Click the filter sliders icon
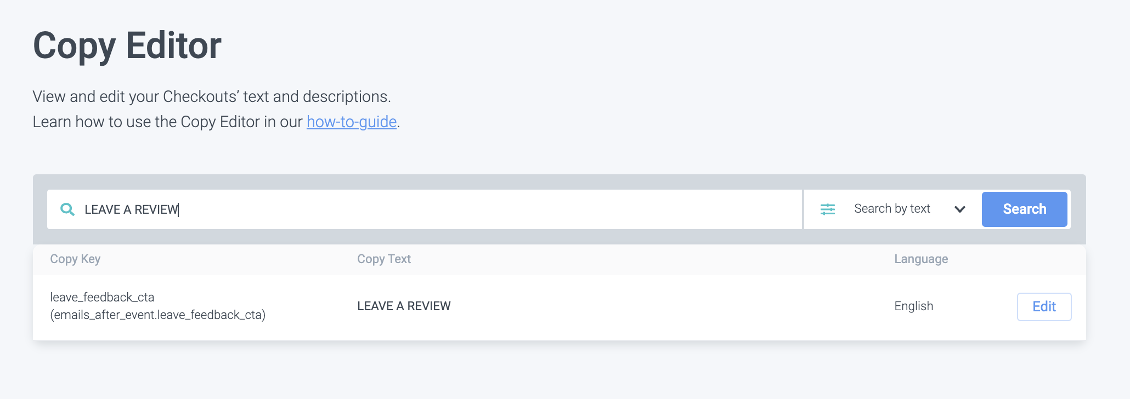The height and width of the screenshot is (399, 1130). click(x=827, y=209)
